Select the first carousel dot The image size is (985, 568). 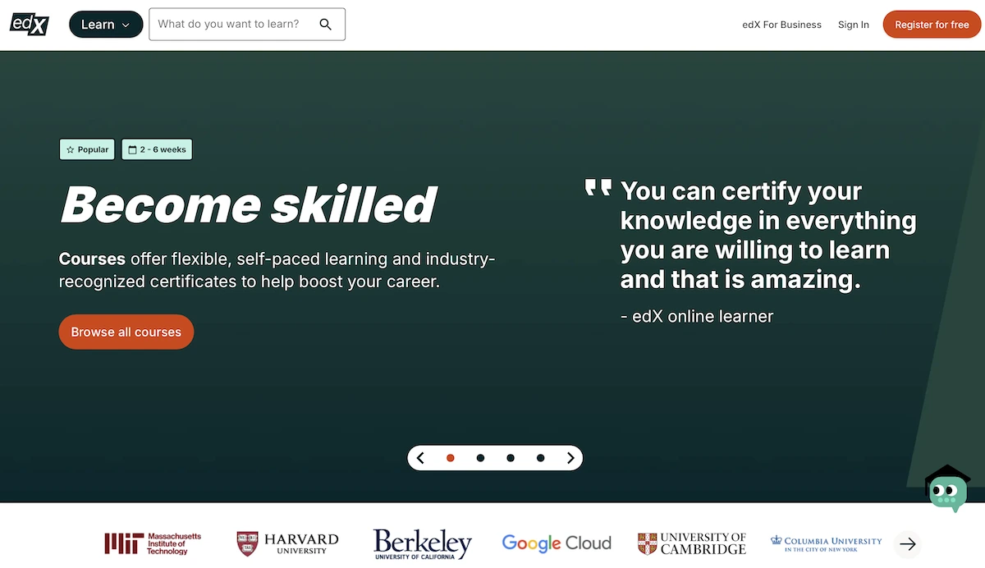pyautogui.click(x=450, y=458)
